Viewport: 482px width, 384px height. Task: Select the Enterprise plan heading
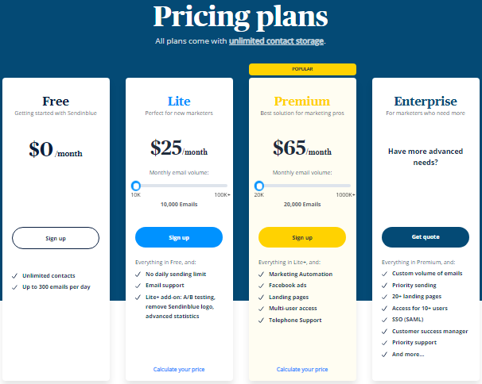(426, 102)
